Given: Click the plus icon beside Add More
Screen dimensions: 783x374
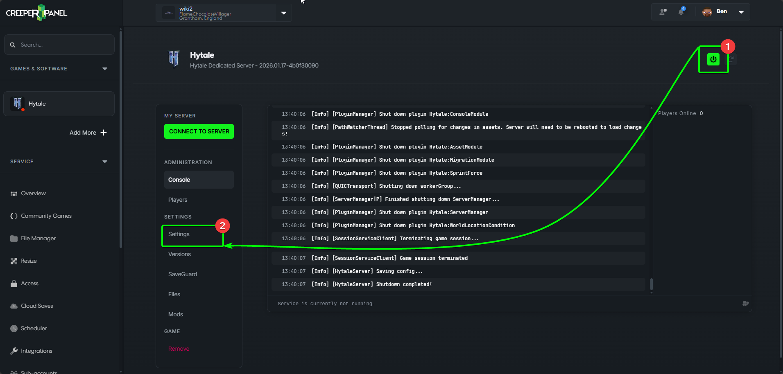Looking at the screenshot, I should coord(104,133).
